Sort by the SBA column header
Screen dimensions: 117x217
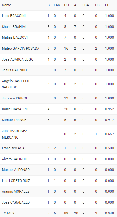tap(85, 5)
